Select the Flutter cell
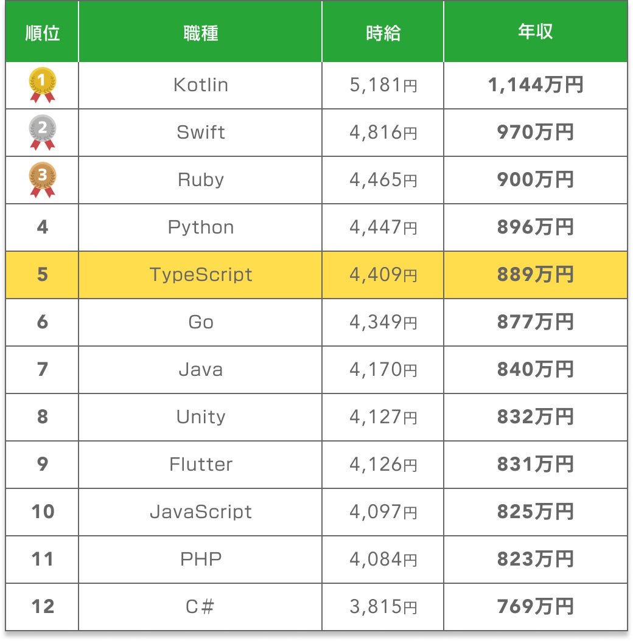This screenshot has width=633, height=641. pos(200,465)
